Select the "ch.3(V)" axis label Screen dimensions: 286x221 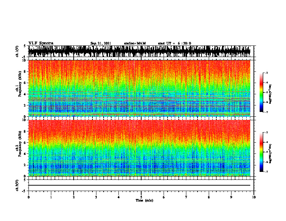click(x=17, y=185)
